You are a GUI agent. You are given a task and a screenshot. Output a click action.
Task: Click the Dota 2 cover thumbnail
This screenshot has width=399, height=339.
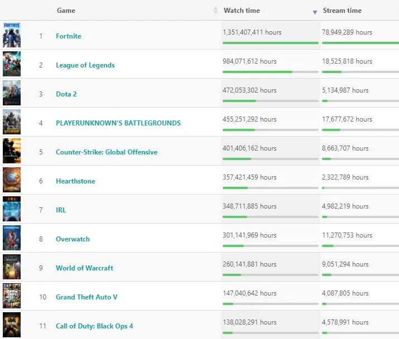pos(12,93)
